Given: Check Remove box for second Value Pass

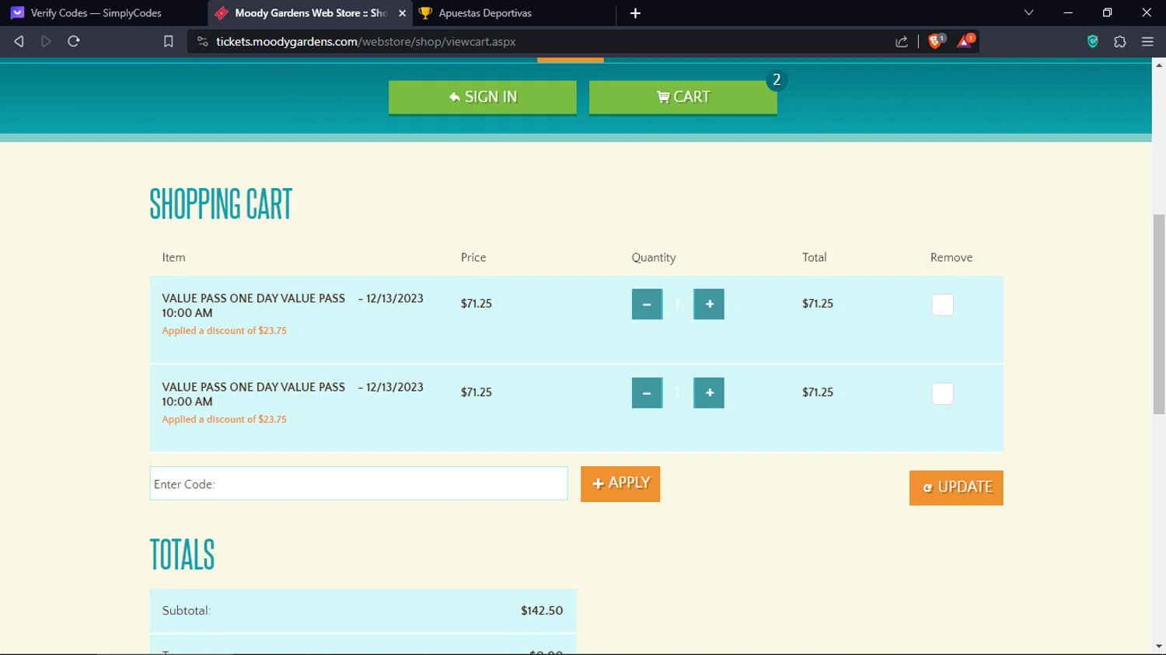Looking at the screenshot, I should pos(942,393).
